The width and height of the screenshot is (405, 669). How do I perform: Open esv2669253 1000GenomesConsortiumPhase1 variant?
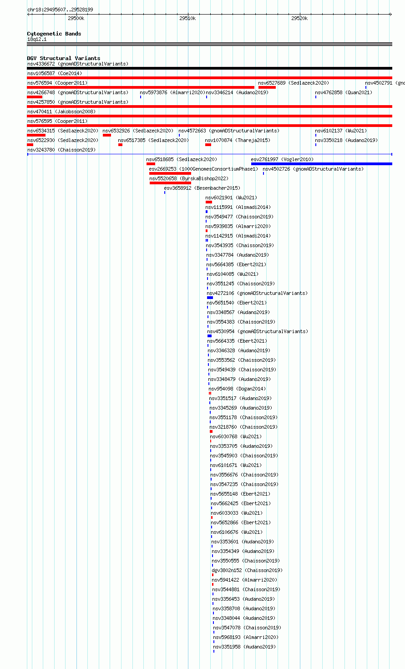203,169
